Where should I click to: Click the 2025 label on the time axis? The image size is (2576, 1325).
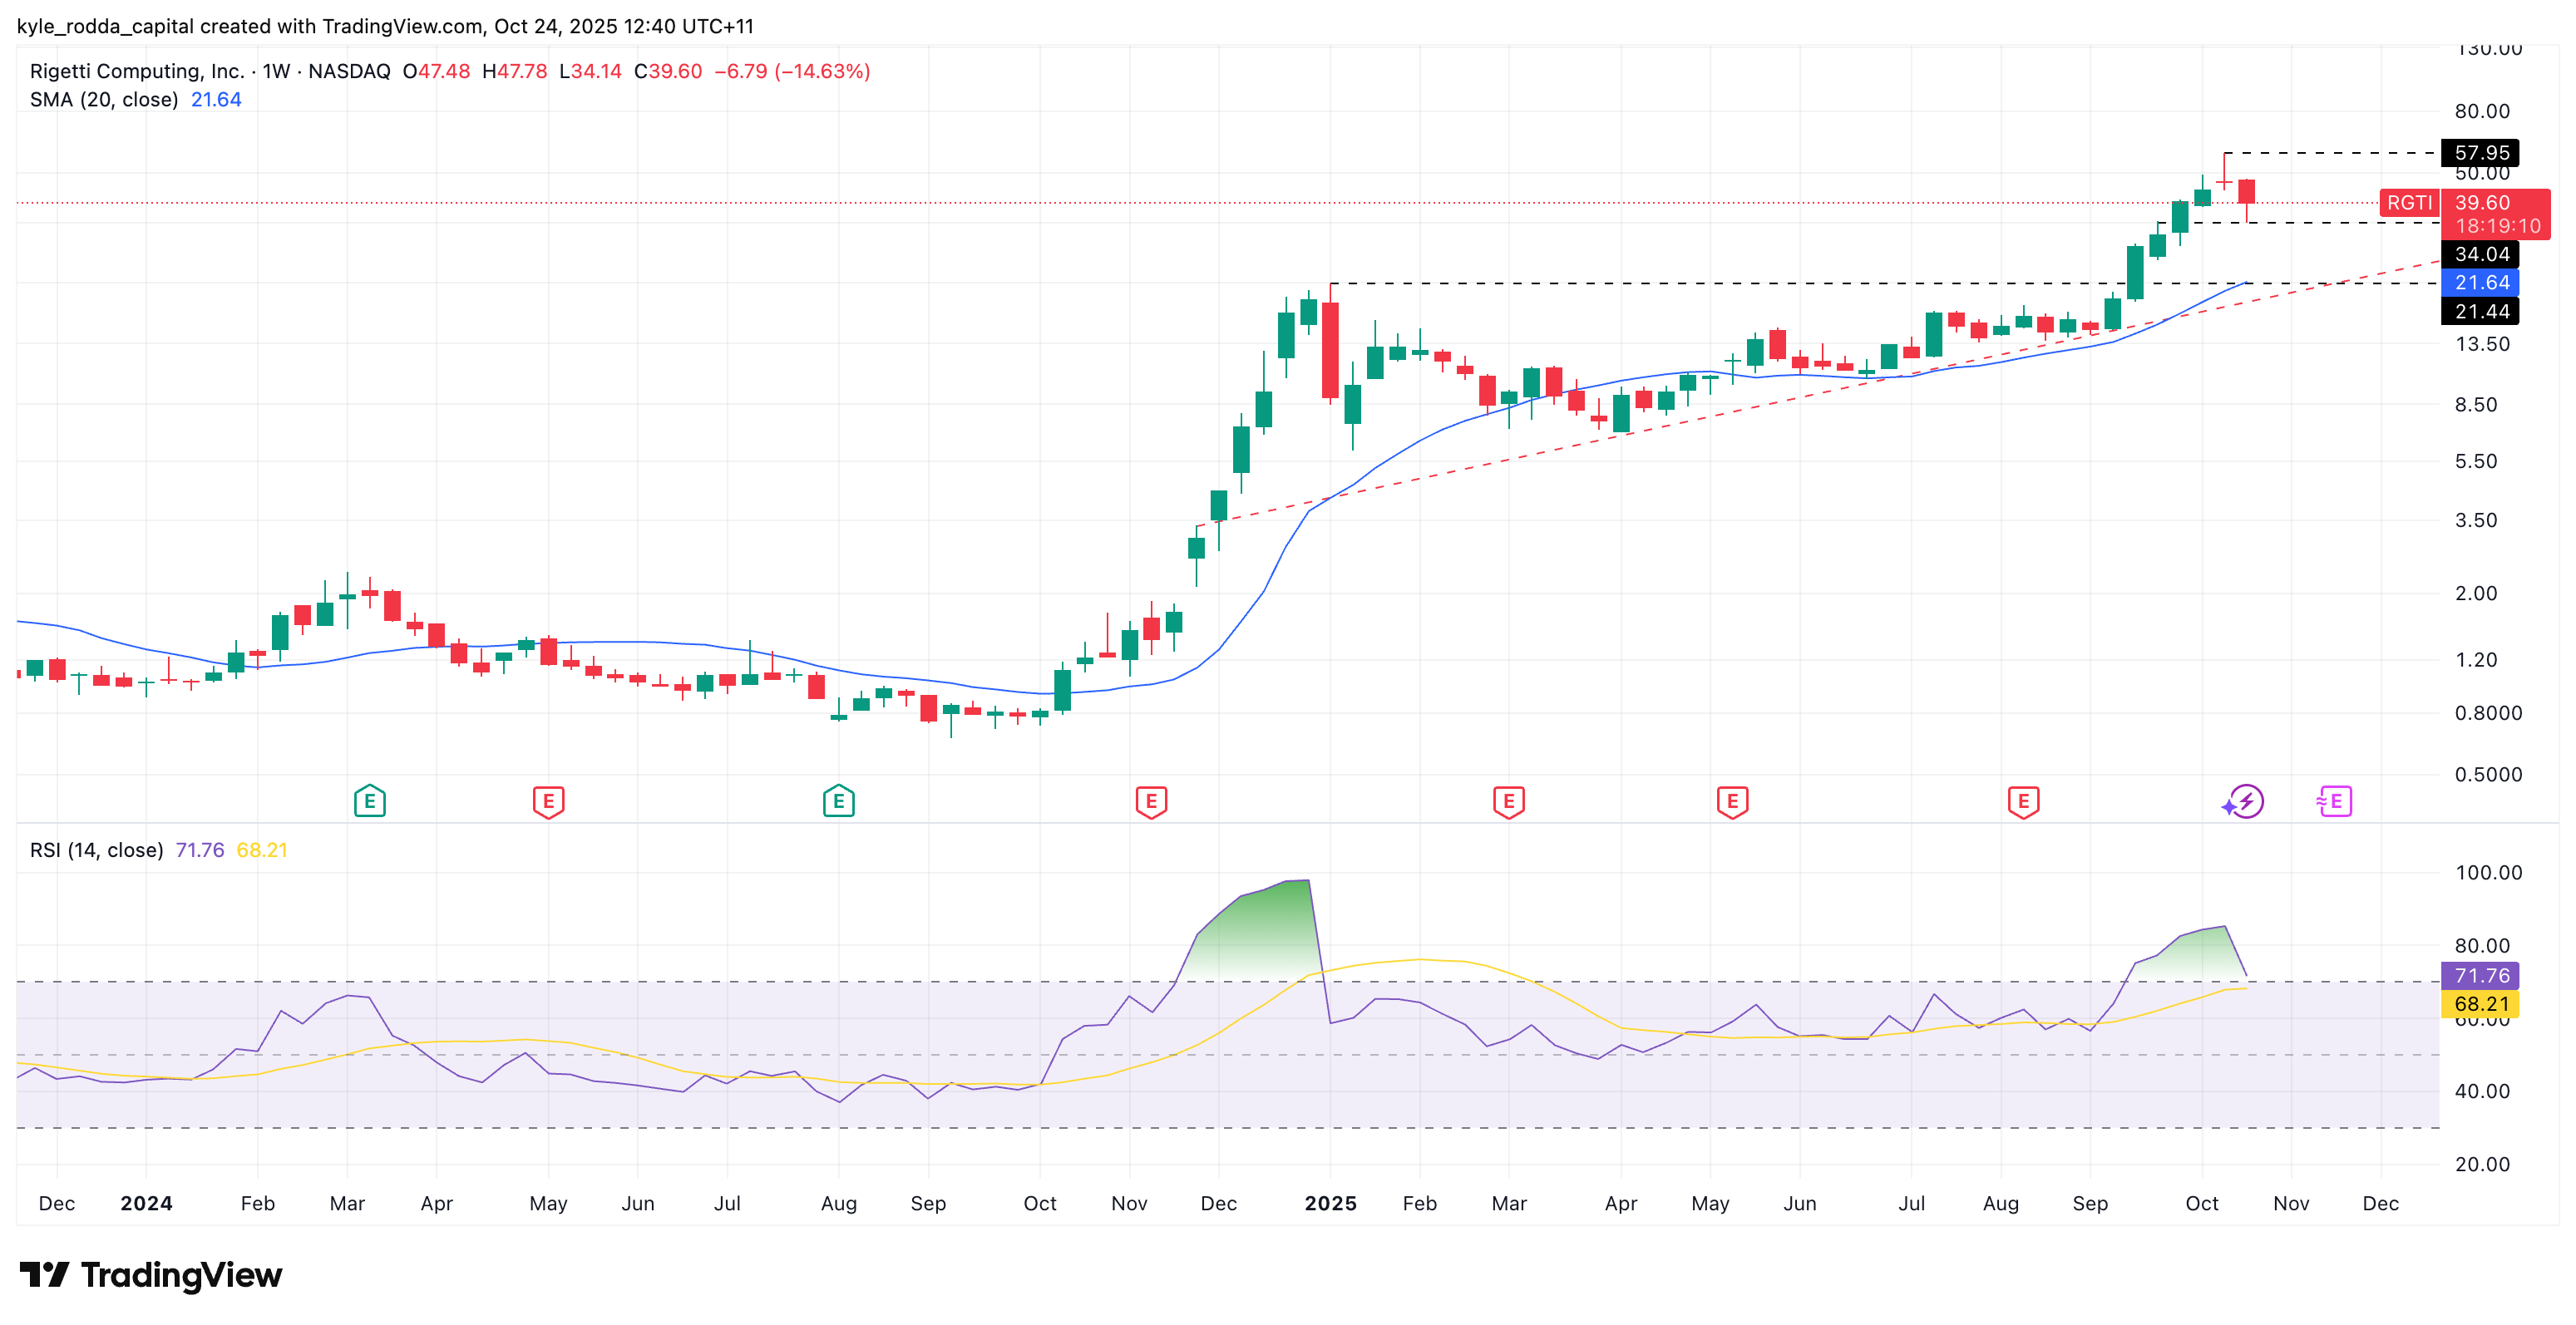tap(1330, 1203)
